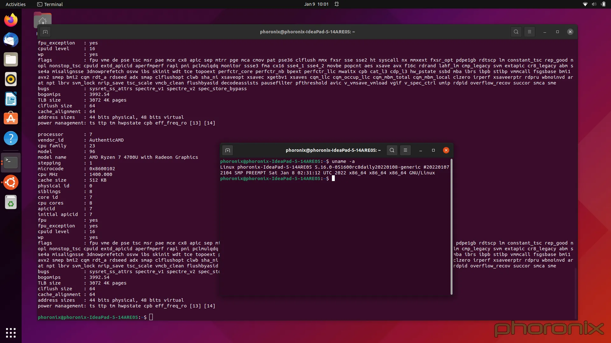This screenshot has width=611, height=343.
Task: Launch Thunderbird mail from the dock
Action: 11,40
